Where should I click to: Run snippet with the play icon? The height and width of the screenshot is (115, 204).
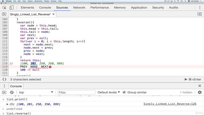tap(186, 79)
